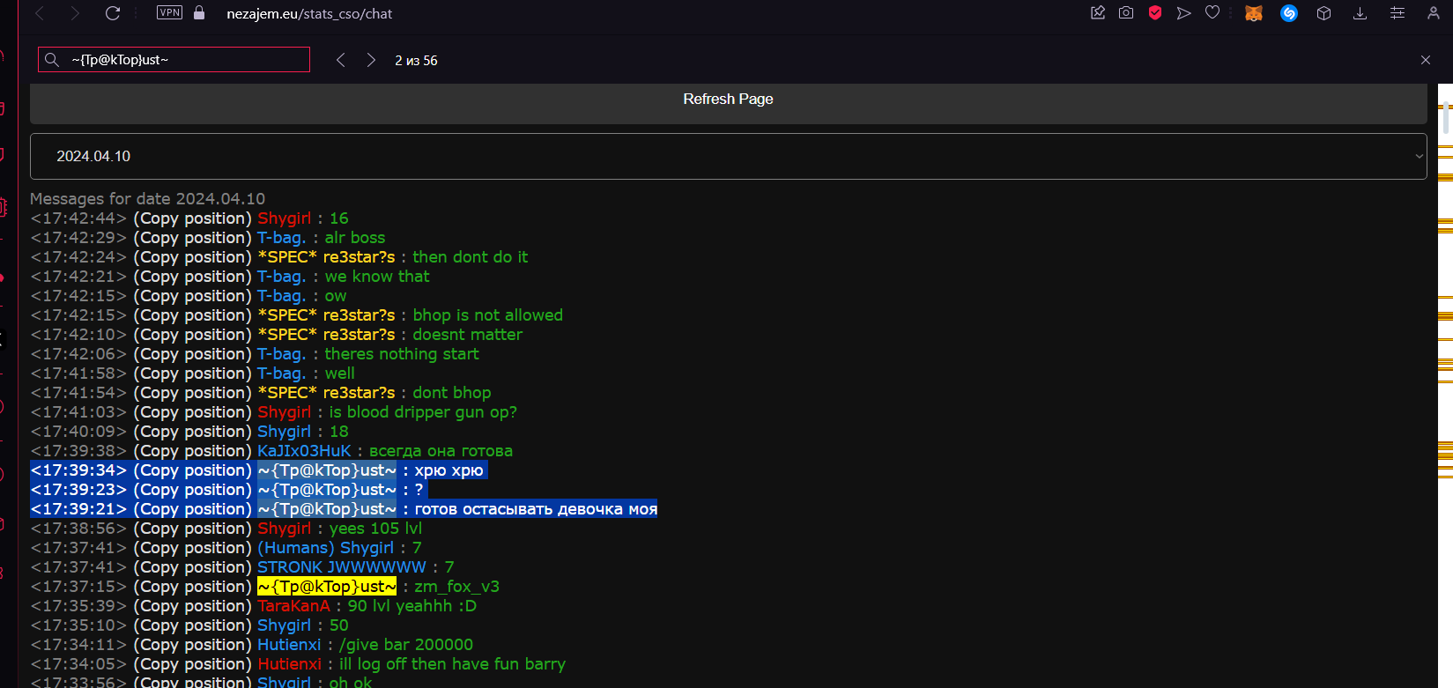
Task: Expand the 2024.04.10 date dropdown
Action: point(728,156)
